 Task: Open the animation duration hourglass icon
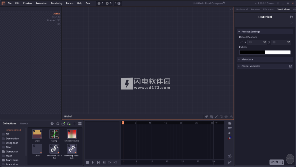(230, 156)
